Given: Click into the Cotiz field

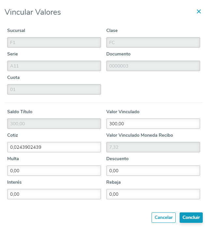Looking at the screenshot, I should click(54, 147).
